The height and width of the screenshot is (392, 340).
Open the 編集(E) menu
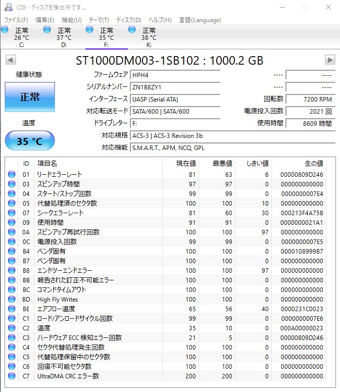coord(45,20)
